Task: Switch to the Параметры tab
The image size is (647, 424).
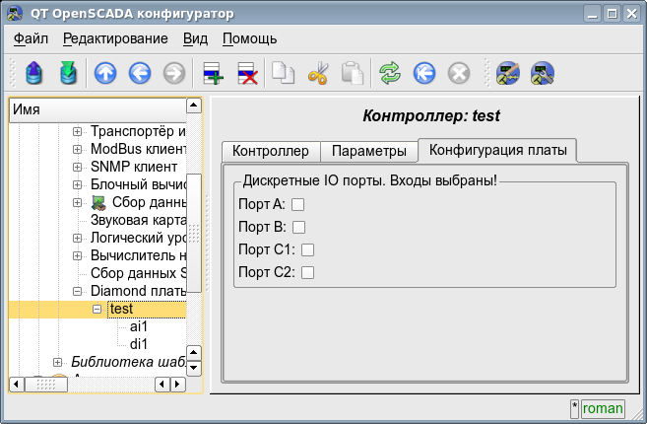Action: click(x=368, y=151)
